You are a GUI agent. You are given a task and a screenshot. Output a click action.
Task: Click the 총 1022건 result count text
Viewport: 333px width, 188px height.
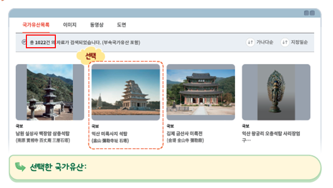[40, 42]
